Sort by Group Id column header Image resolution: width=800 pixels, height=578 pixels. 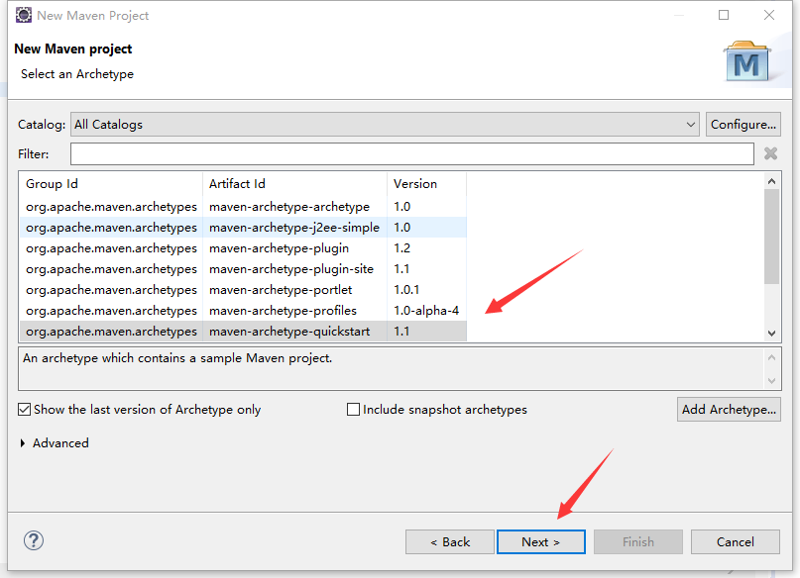point(111,184)
